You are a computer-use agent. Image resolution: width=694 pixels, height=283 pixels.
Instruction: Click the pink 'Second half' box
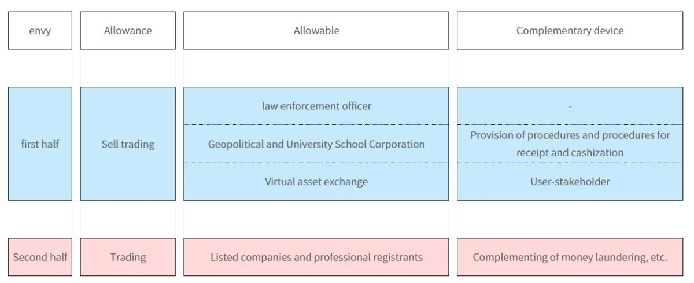40,257
